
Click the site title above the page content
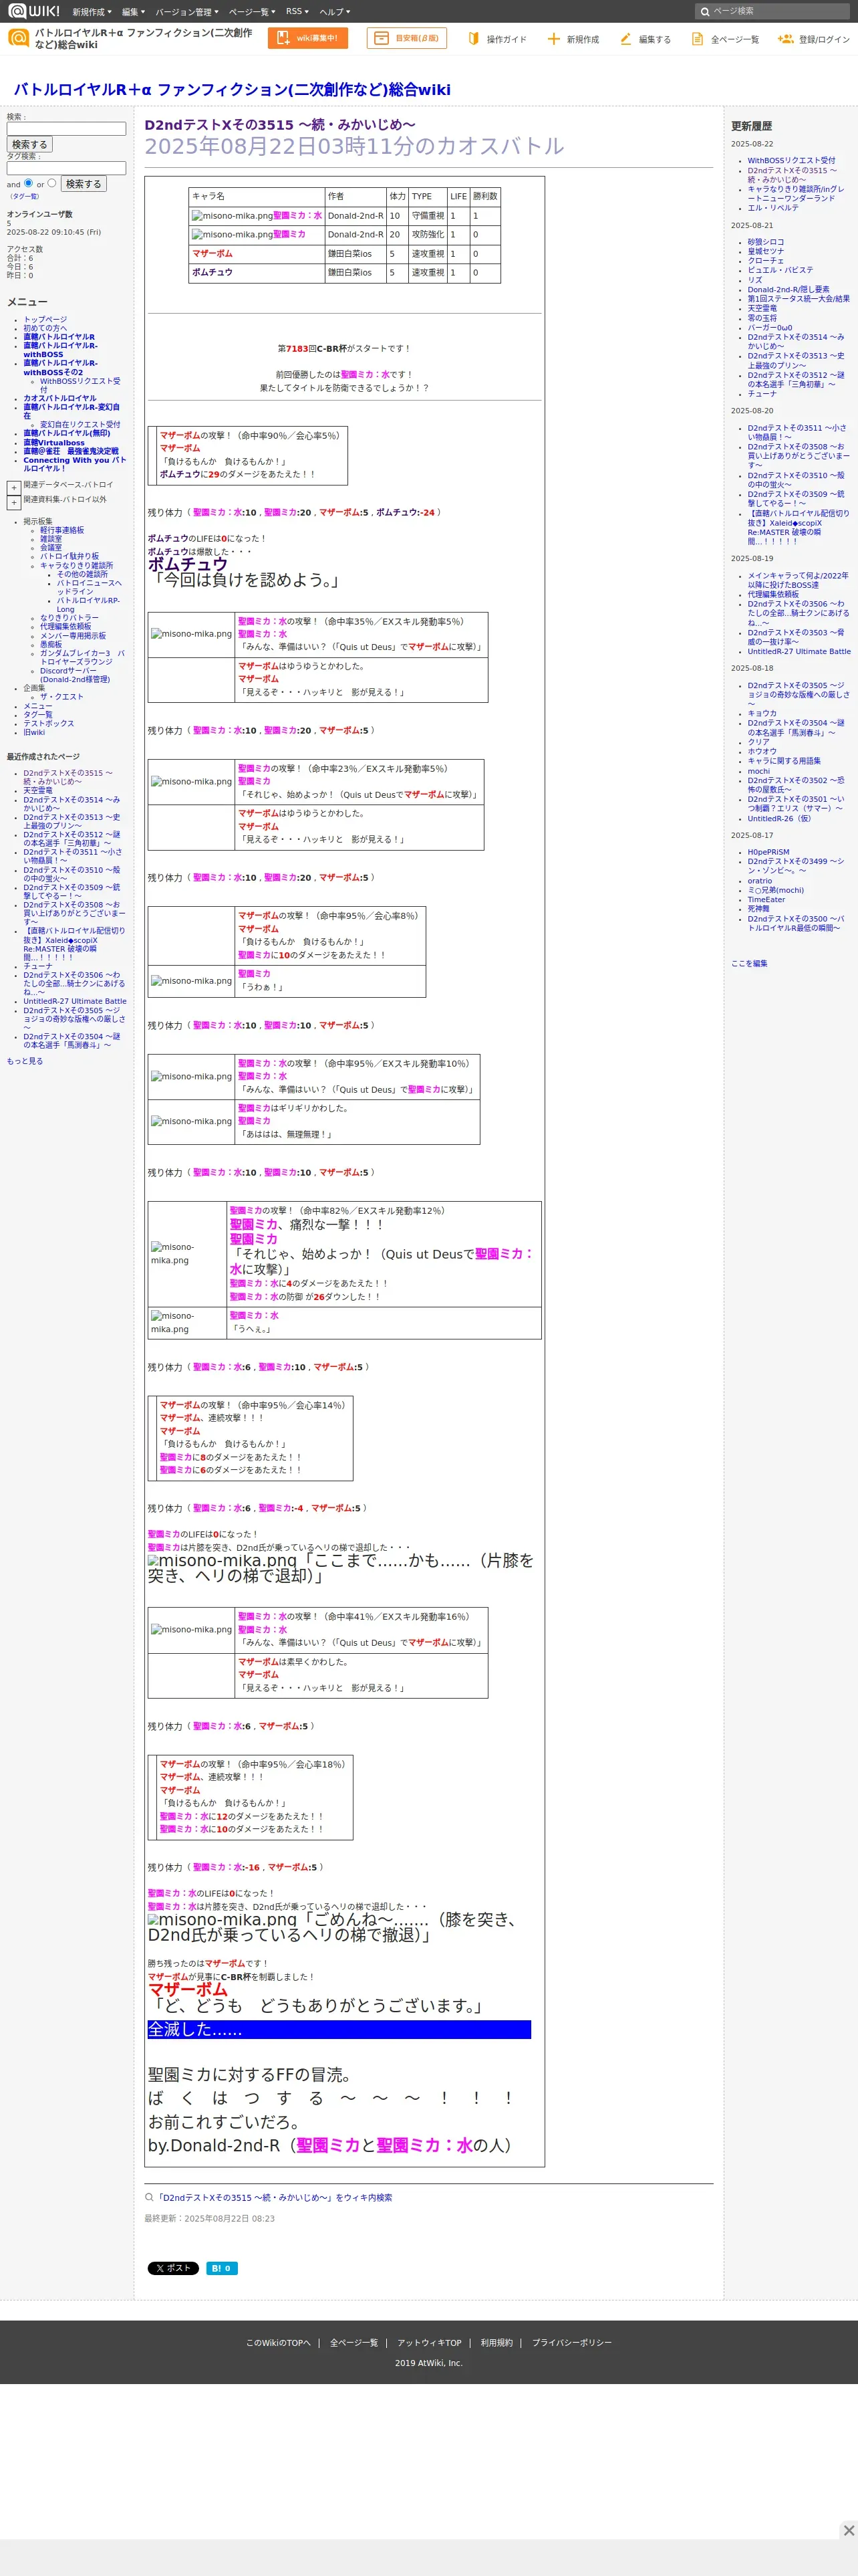(x=232, y=89)
